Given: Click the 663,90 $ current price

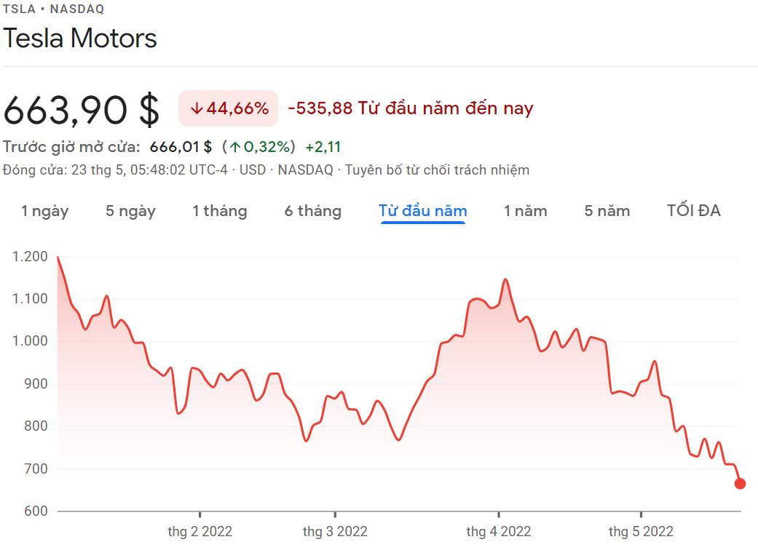Looking at the screenshot, I should point(81,109).
